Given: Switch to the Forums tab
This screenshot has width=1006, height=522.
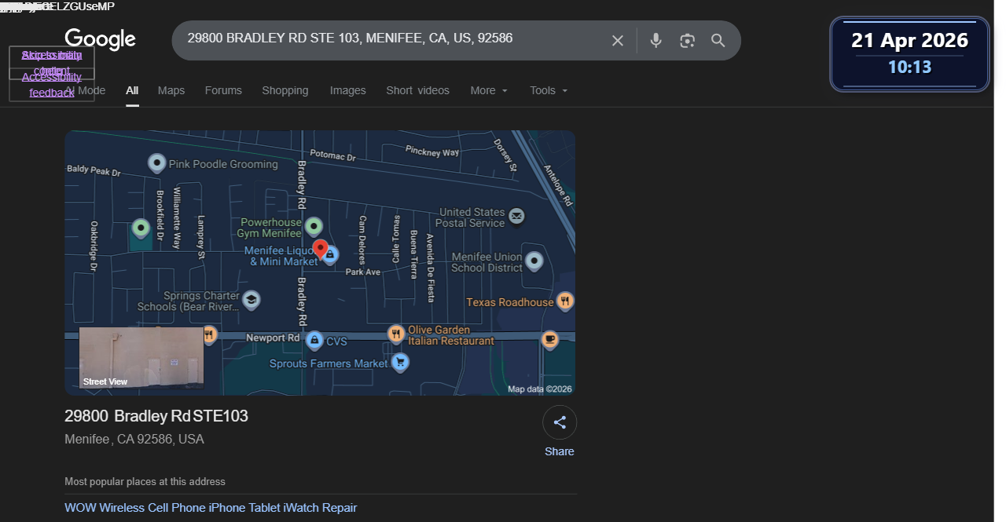Looking at the screenshot, I should pyautogui.click(x=223, y=90).
